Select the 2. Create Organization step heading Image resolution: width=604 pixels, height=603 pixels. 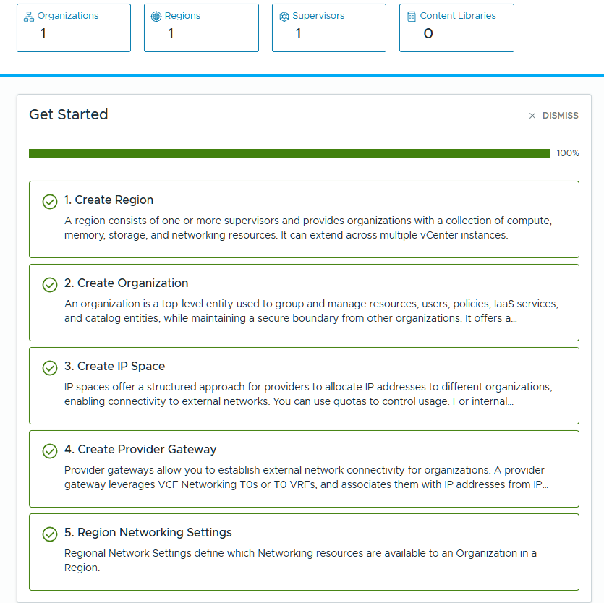click(126, 283)
